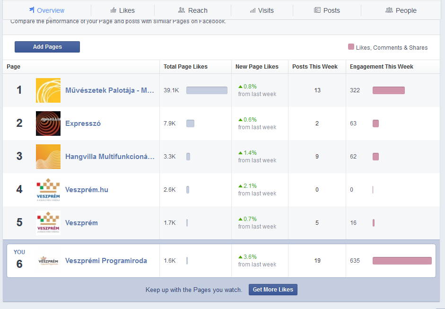Click the Hangvilla orange wave logo
This screenshot has width=445, height=309.
tap(48, 157)
